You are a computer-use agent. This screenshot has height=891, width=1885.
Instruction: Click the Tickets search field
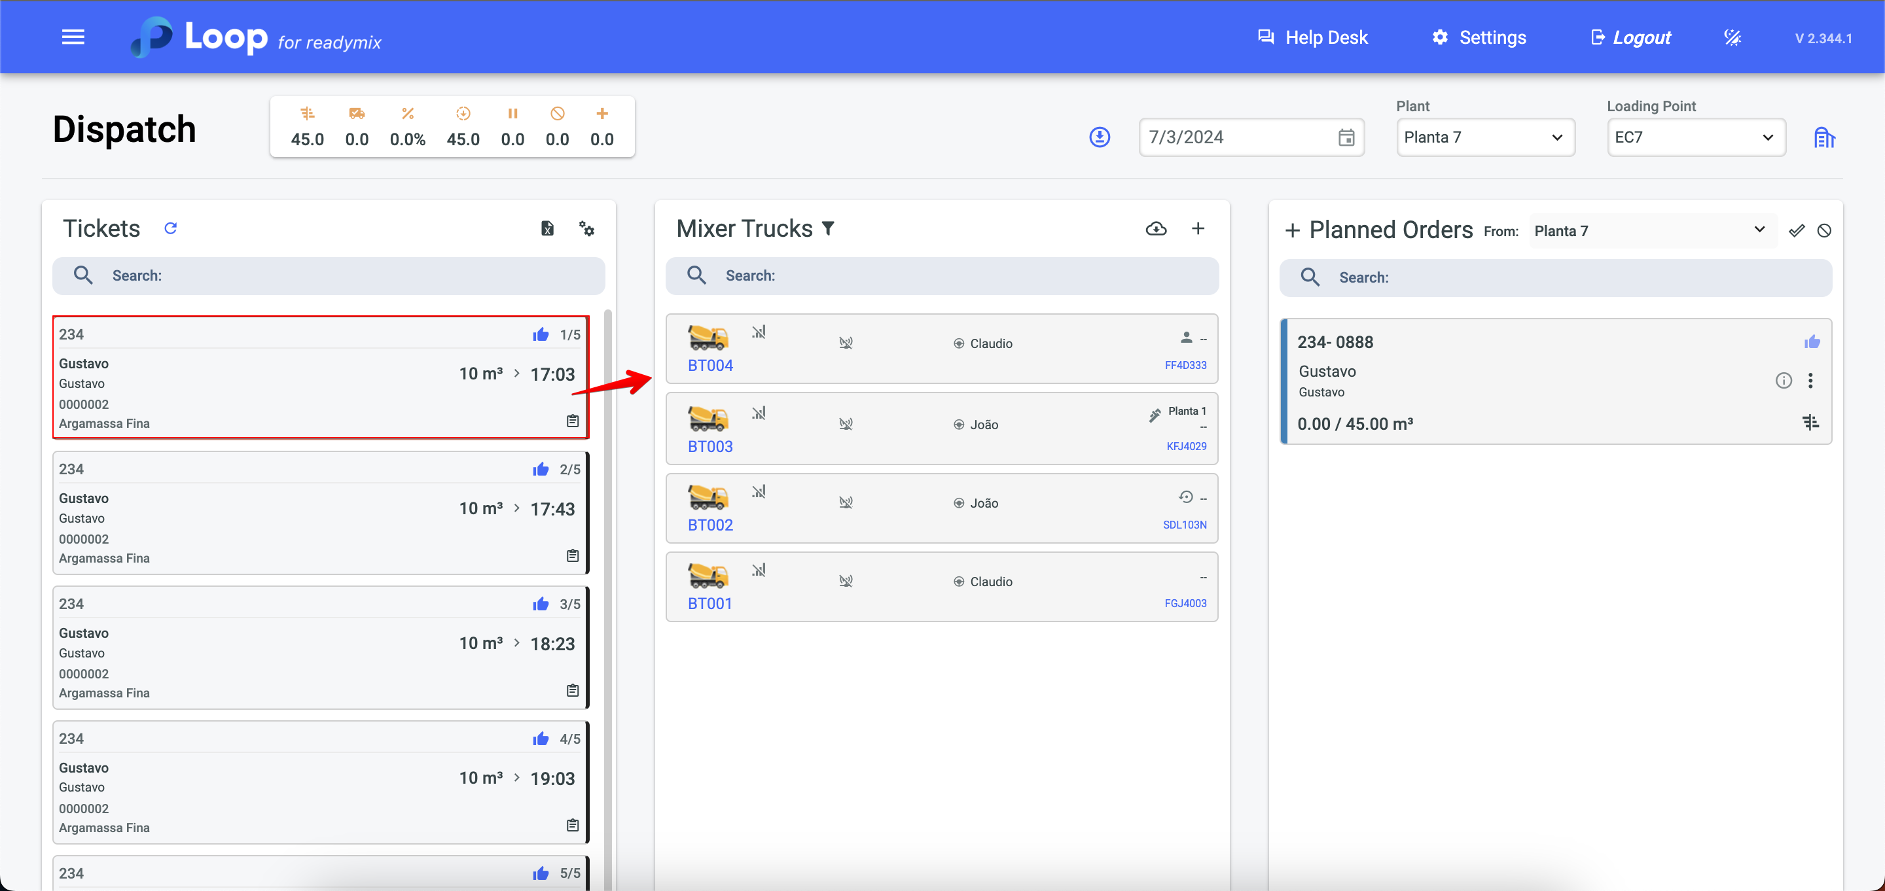tap(329, 276)
